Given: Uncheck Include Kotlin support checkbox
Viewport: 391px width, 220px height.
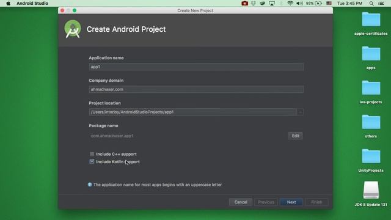Looking at the screenshot, I should pyautogui.click(x=92, y=161).
